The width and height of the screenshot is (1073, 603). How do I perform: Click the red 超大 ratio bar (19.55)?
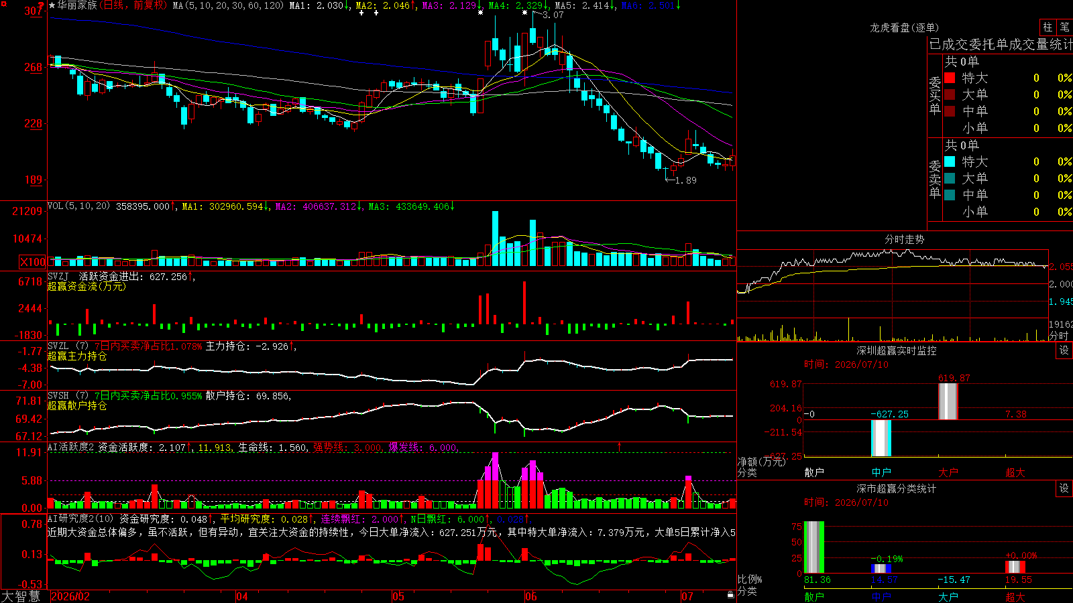(1015, 567)
